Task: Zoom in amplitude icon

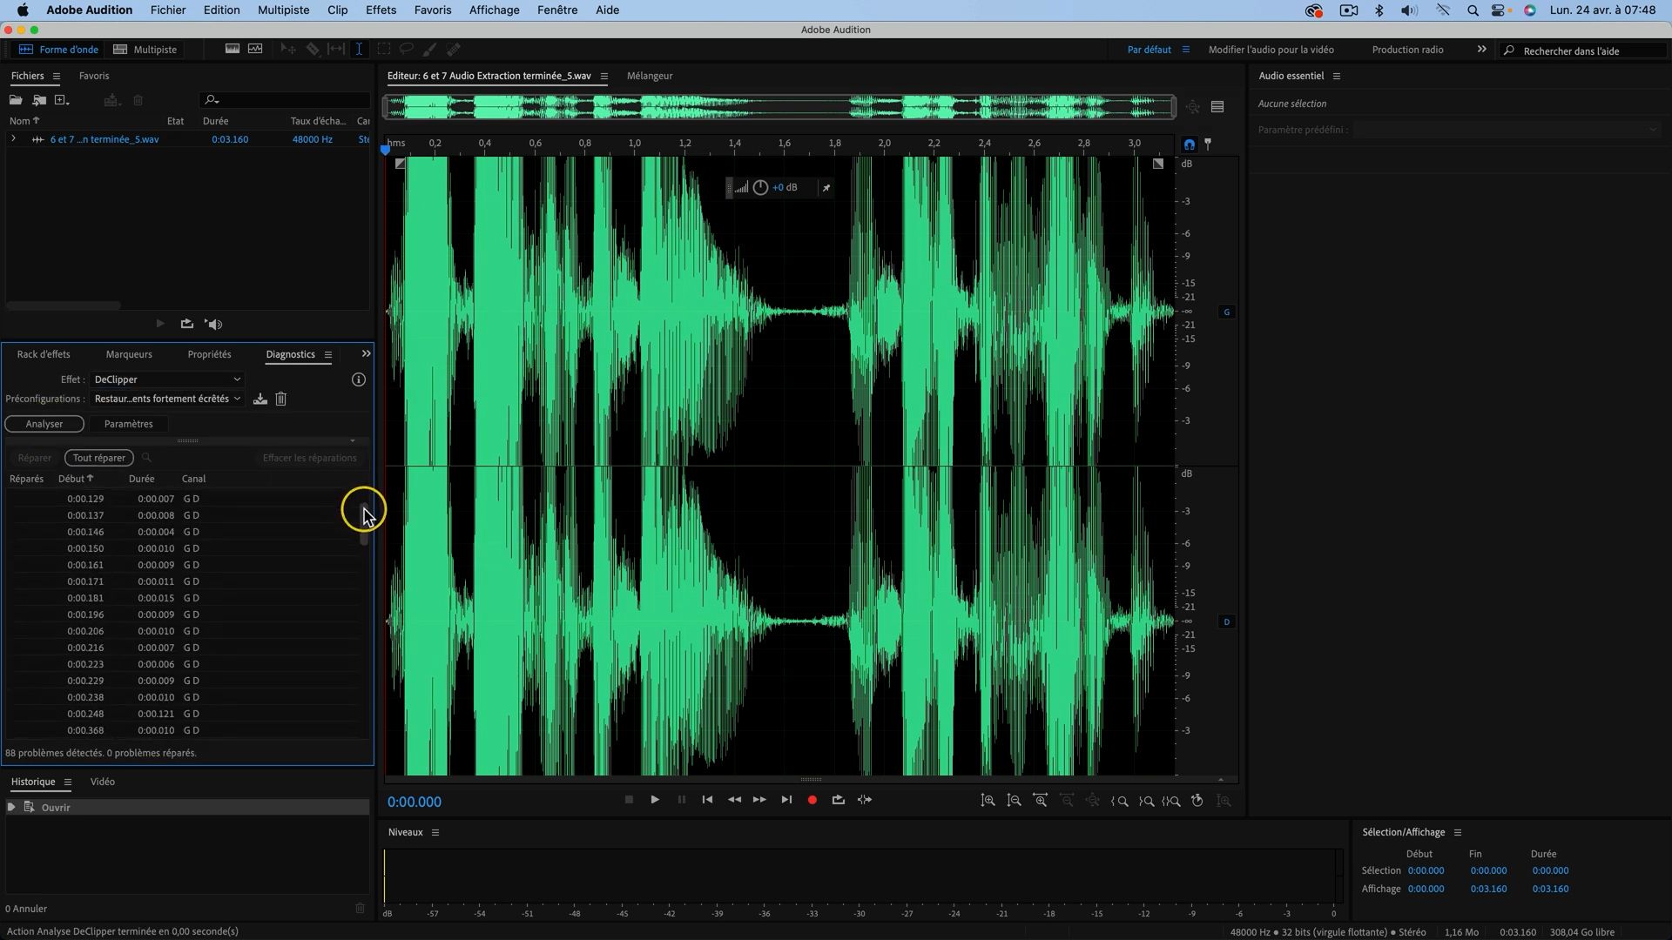Action: tap(988, 801)
